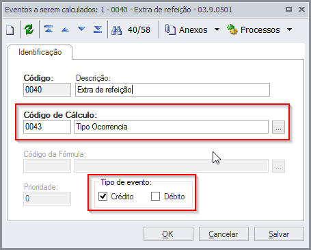The image size is (311, 250).
Task: Check the Débito checkbox
Action: point(155,196)
